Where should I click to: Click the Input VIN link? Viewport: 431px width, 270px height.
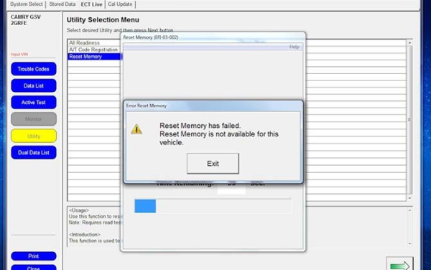point(19,54)
